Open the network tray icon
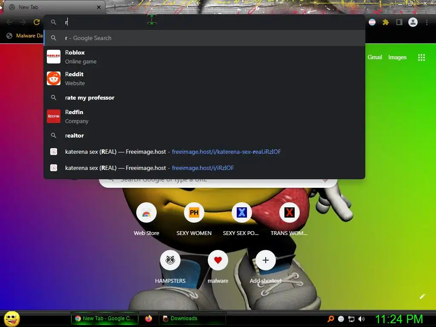 point(351,319)
